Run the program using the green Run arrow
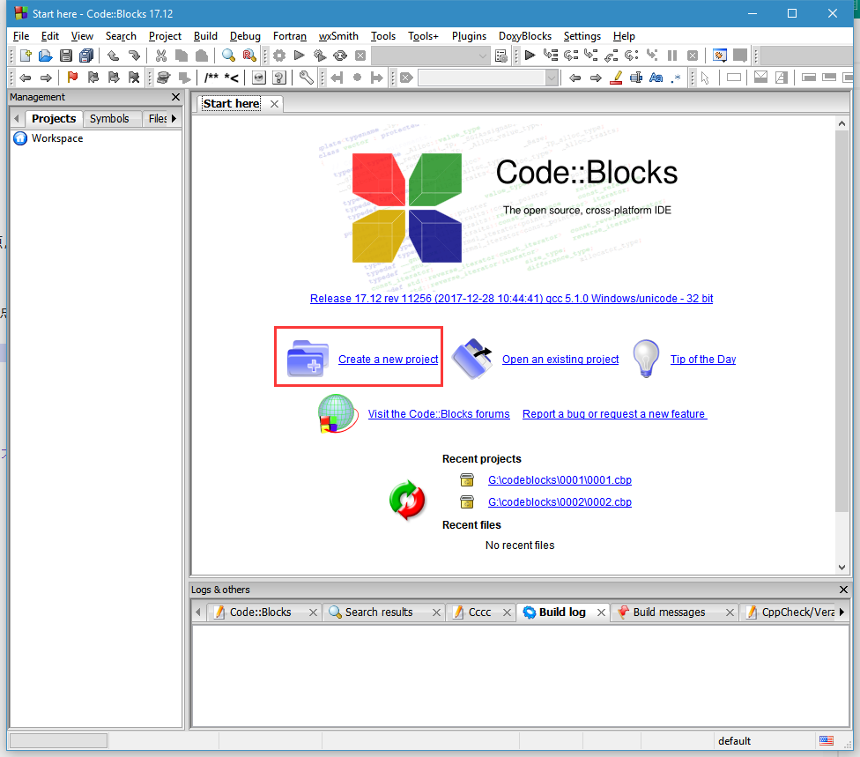This screenshot has height=757, width=860. coord(299,55)
